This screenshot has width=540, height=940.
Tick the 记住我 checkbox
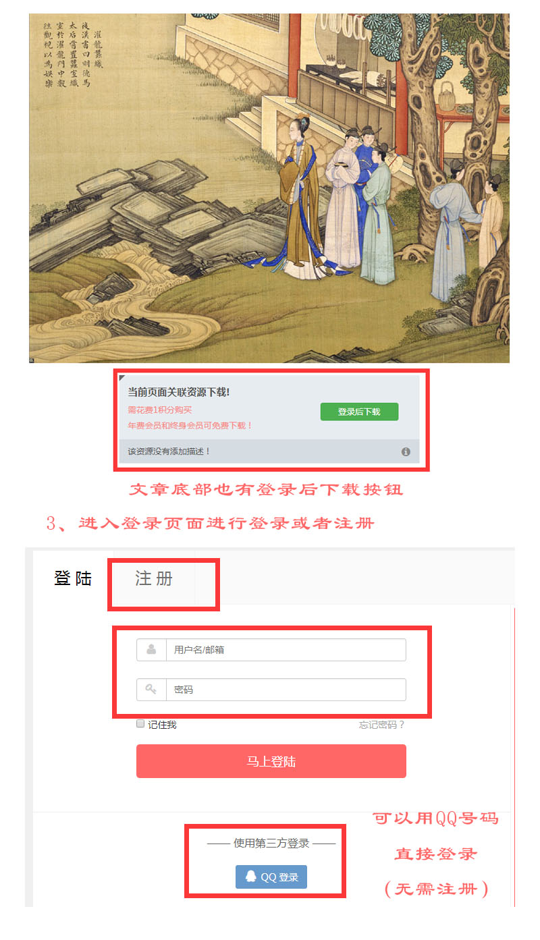click(140, 723)
